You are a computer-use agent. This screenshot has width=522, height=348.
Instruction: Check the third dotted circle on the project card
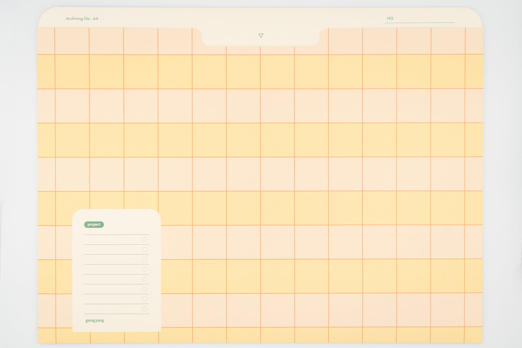tap(144, 259)
